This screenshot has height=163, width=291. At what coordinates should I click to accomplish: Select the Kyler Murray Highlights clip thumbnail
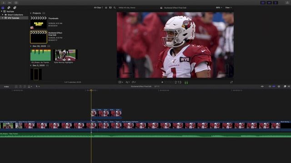65,55
